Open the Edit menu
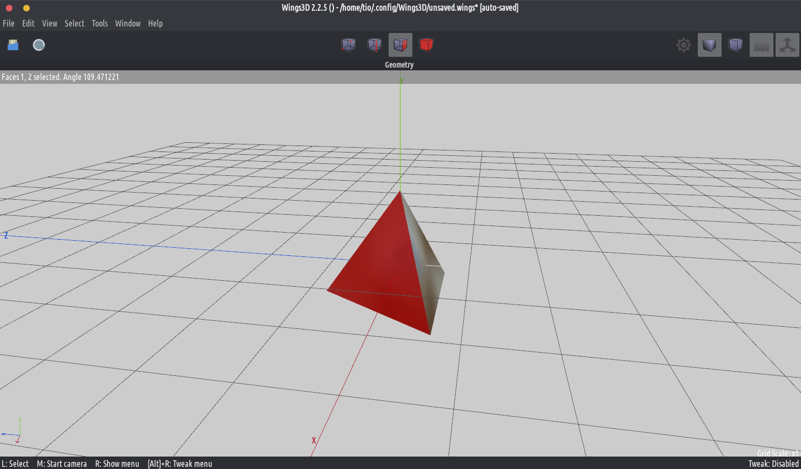Image resolution: width=801 pixels, height=469 pixels. pyautogui.click(x=28, y=23)
